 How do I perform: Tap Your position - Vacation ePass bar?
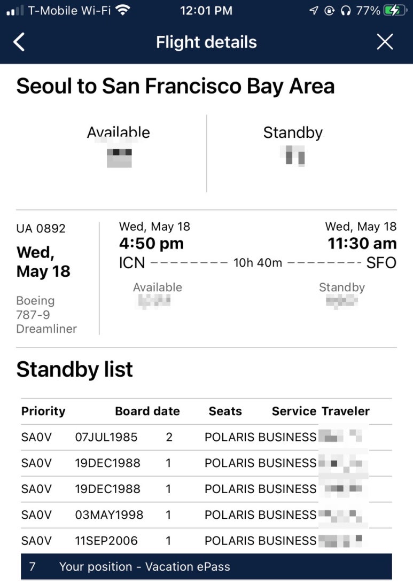(x=206, y=566)
